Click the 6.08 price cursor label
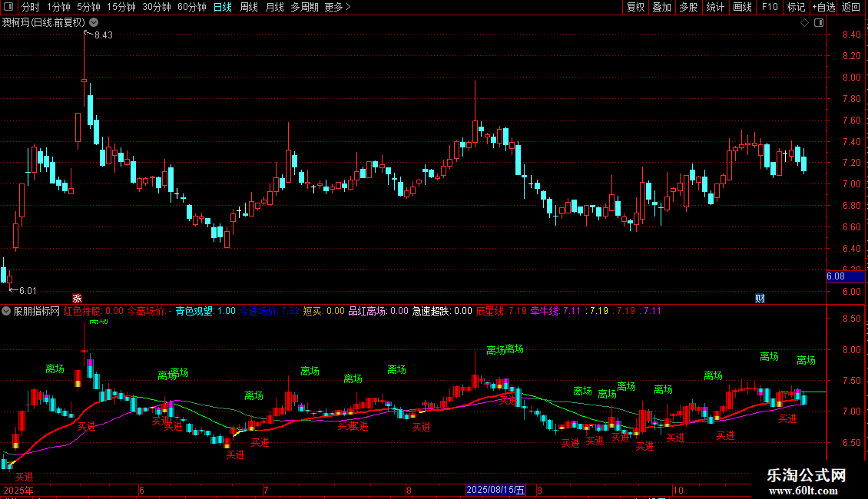The height and width of the screenshot is (499, 868). (x=845, y=276)
